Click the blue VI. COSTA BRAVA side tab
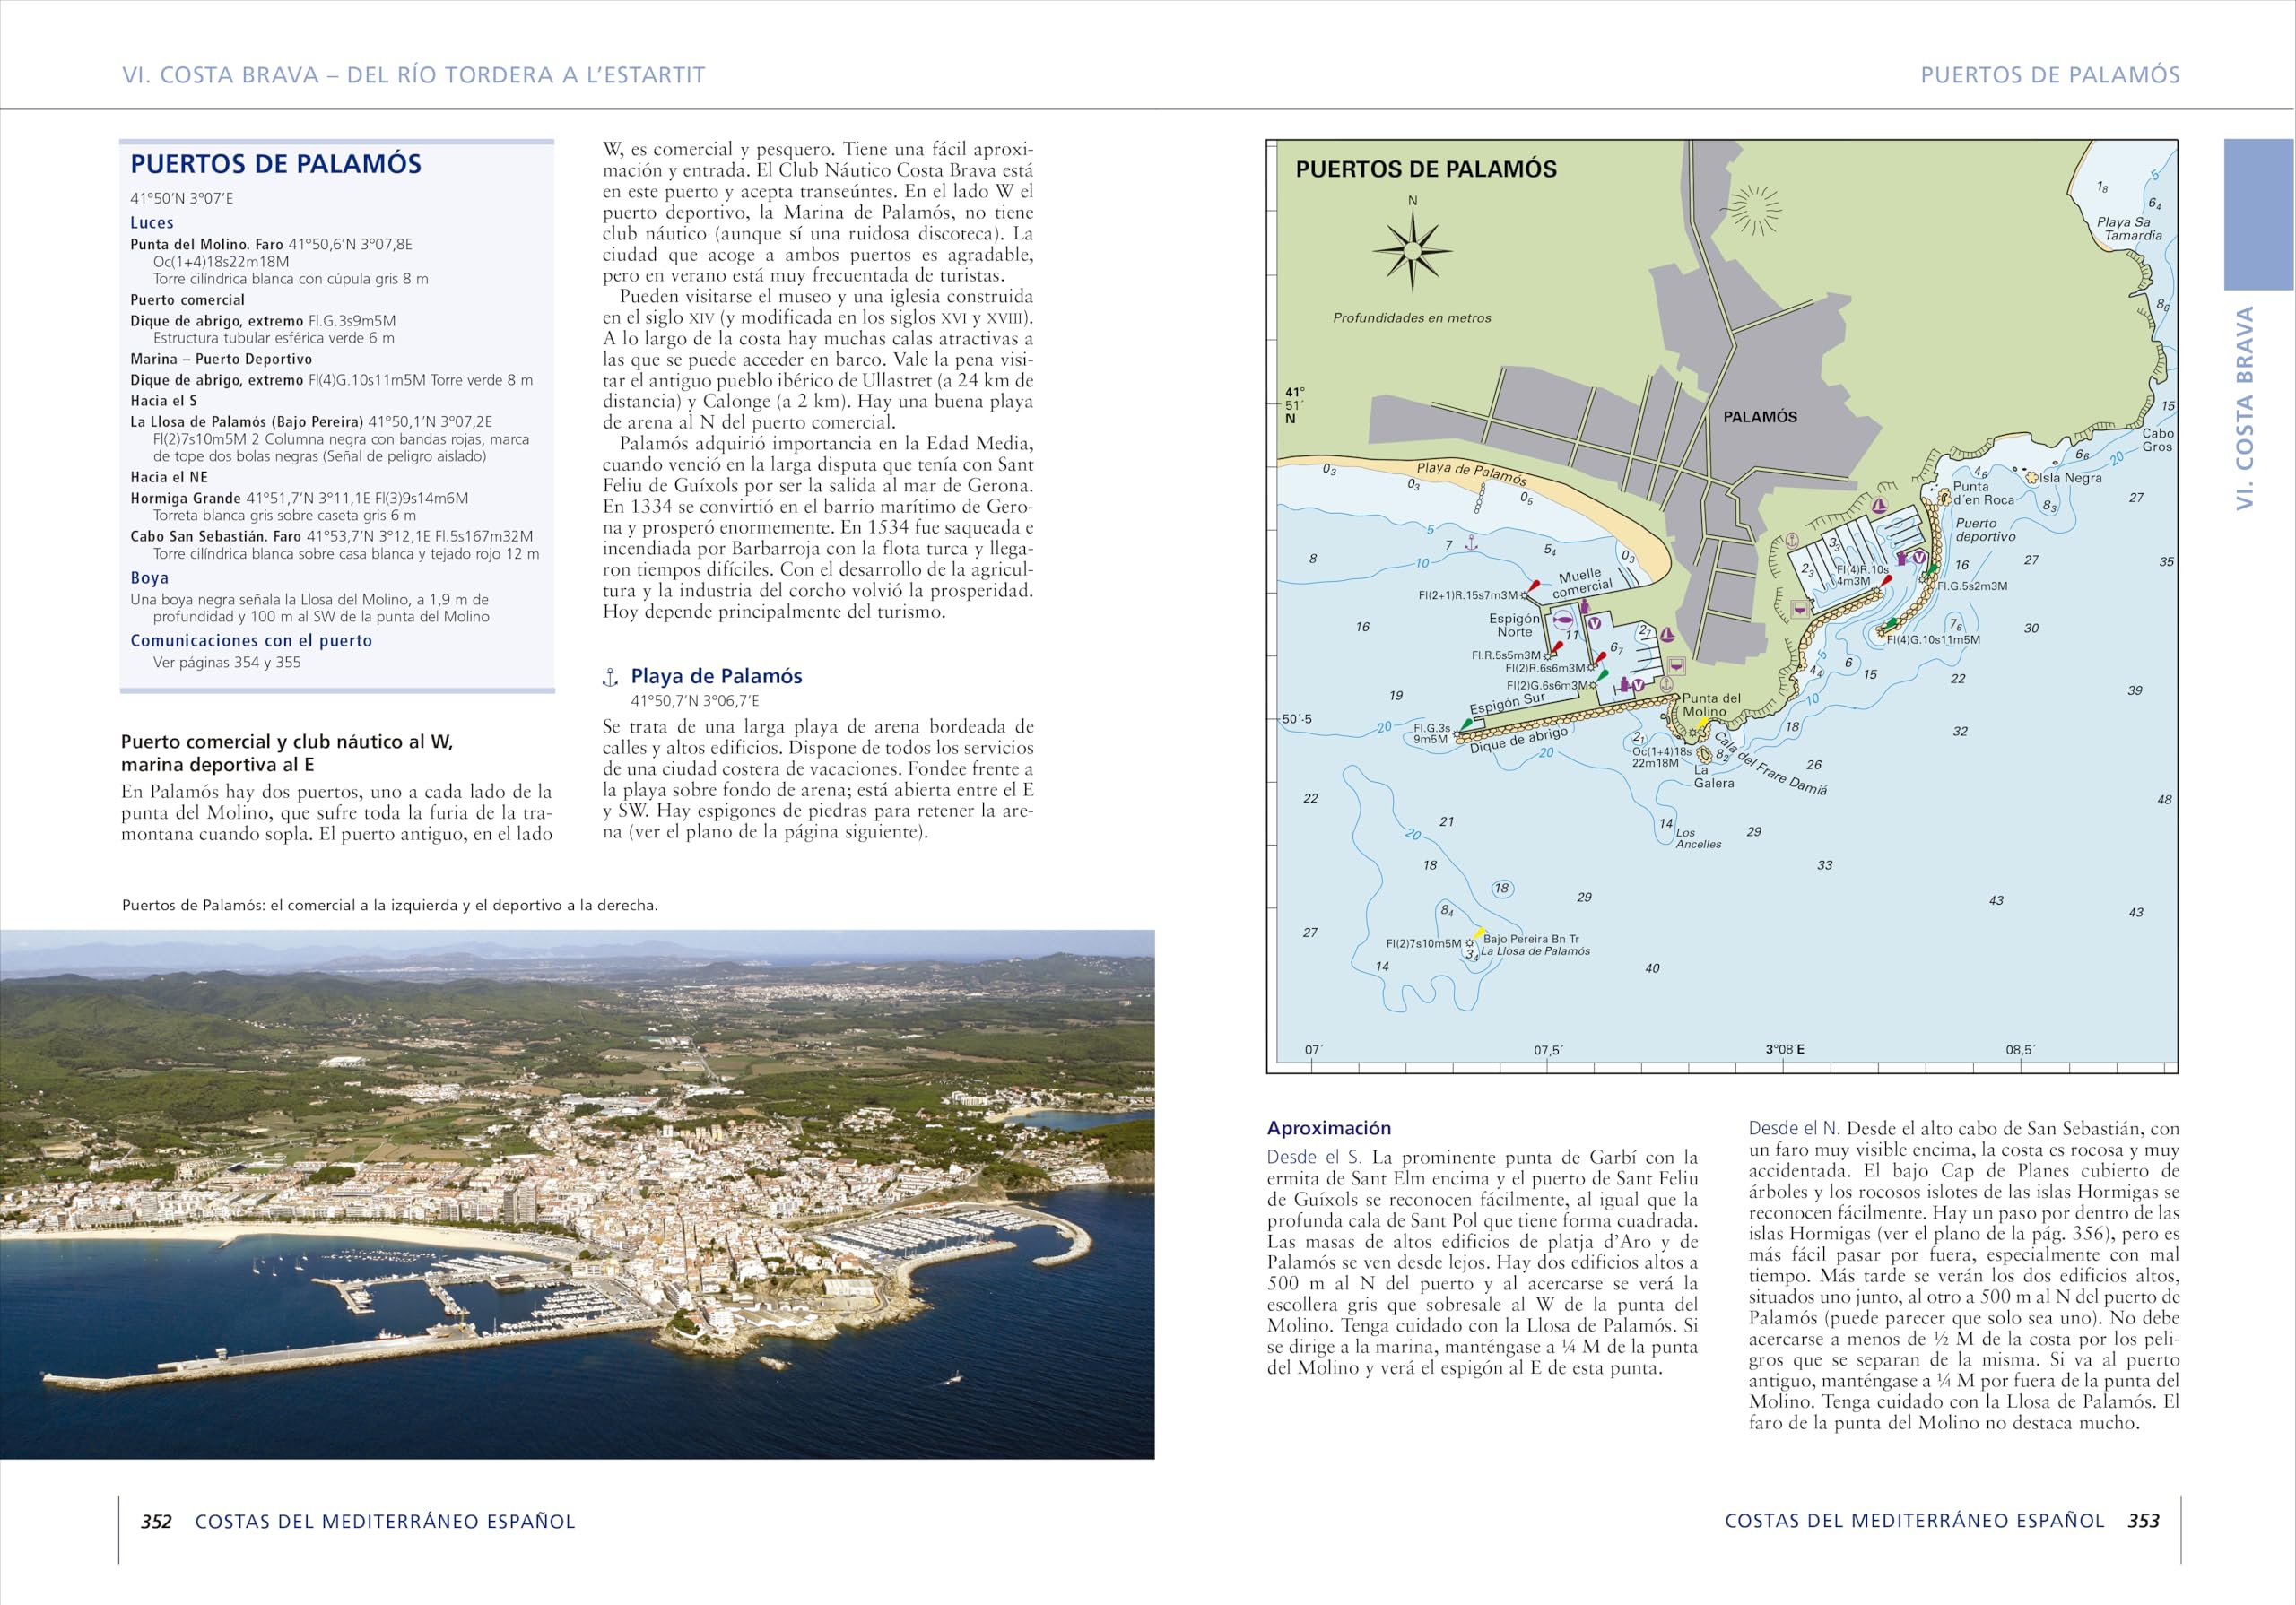The height and width of the screenshot is (1605, 2296). click(x=2259, y=214)
